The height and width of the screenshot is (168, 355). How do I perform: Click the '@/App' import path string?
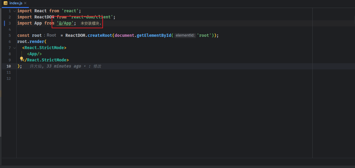pos(65,23)
